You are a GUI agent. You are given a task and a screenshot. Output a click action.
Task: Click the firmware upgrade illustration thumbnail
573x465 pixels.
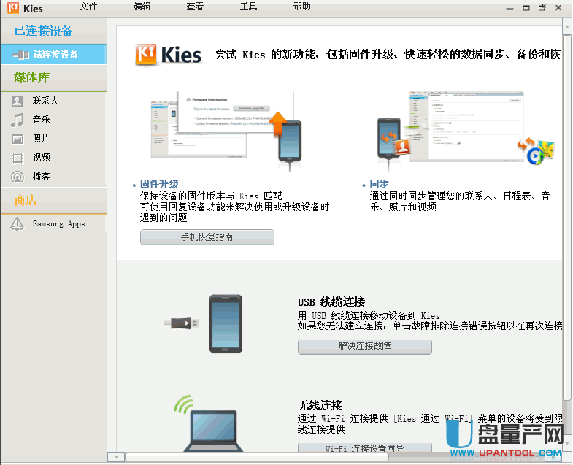(x=226, y=131)
